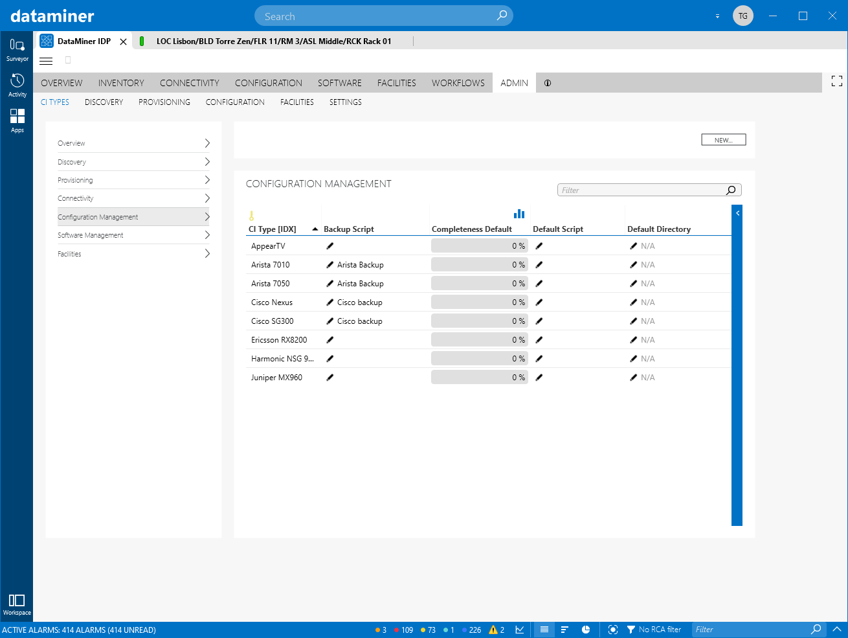
Task: Click the Configuration Management Filter field
Action: (x=649, y=190)
